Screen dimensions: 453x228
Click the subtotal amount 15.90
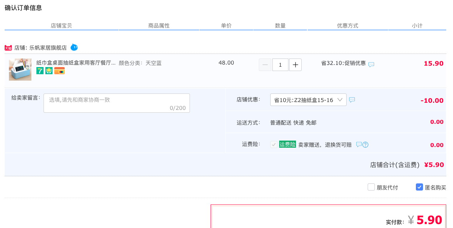click(x=433, y=64)
